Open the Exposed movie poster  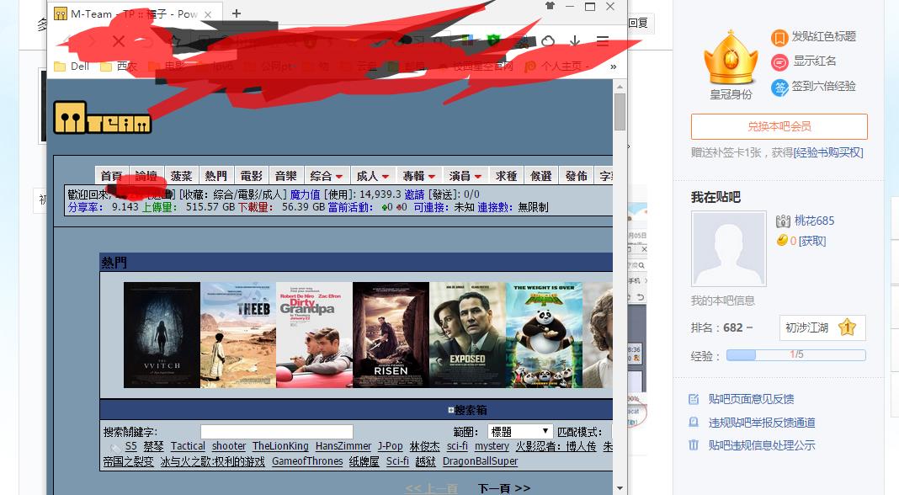click(x=467, y=335)
